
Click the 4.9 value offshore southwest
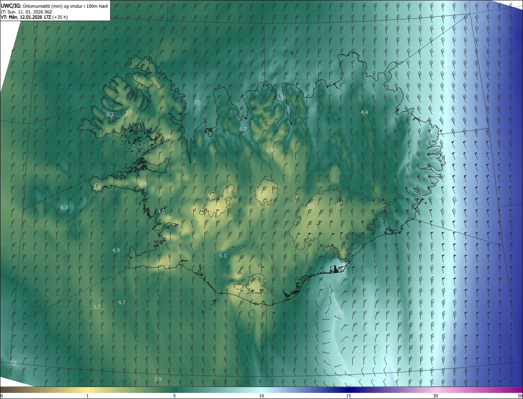(x=116, y=250)
